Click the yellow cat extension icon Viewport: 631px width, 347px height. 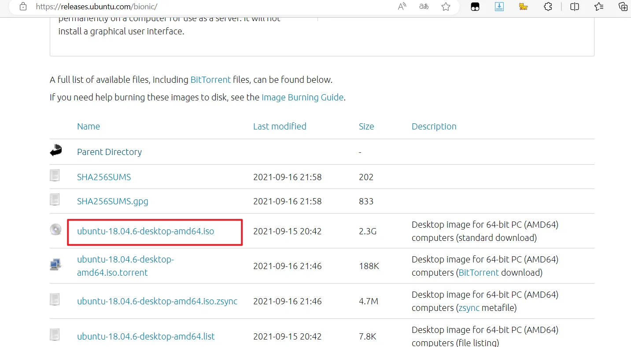point(523,7)
